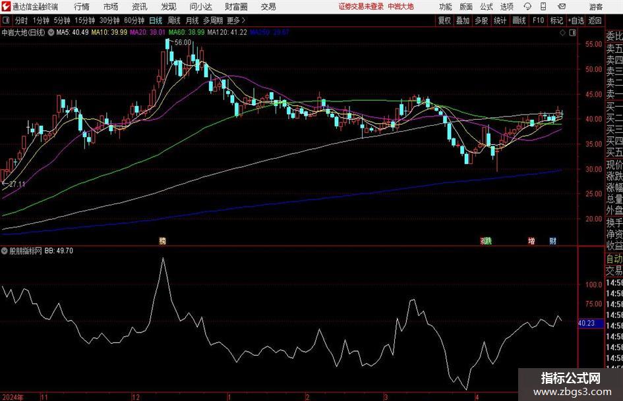
Task: Click the 中岩大地 stock name in title bar
Action: pos(401,7)
